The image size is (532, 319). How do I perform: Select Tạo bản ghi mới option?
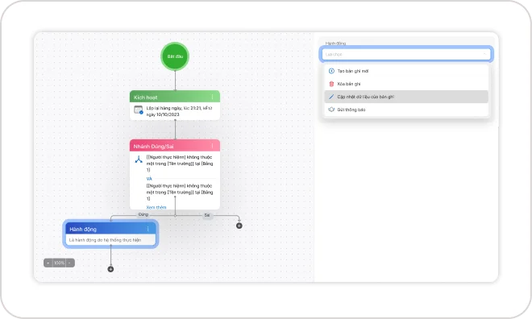point(406,71)
